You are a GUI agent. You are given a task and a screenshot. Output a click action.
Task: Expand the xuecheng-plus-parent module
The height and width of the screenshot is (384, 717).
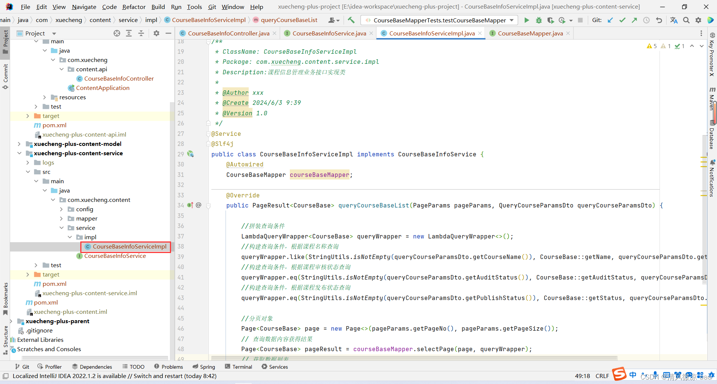click(x=11, y=321)
